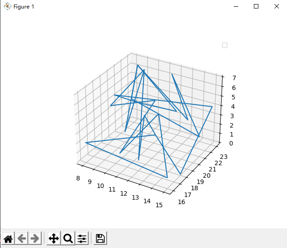Minimize the Figure 1 window
Screen dimensions: 287x248
[236, 6]
